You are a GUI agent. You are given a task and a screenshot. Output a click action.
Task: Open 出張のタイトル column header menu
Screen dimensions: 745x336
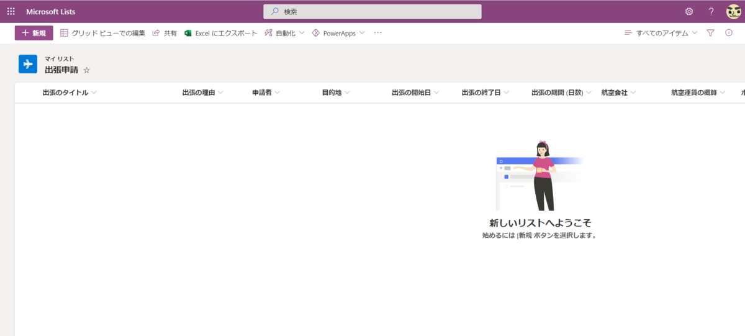70,93
